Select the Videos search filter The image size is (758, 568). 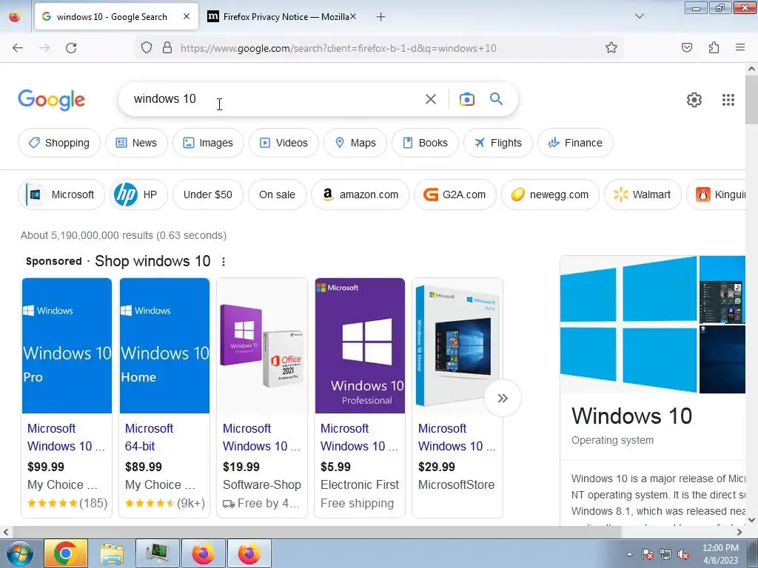coord(284,143)
